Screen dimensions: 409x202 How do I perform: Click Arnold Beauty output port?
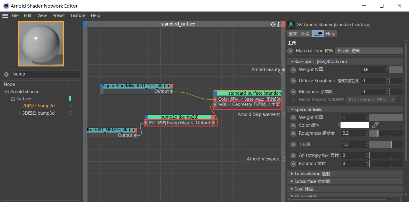284,69
